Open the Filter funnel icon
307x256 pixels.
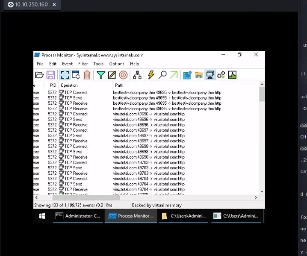101,75
